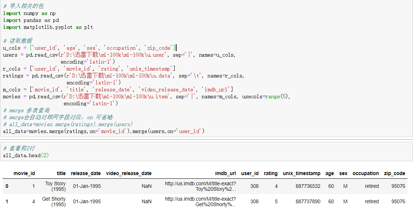Click the imdb_url column header
The image size is (413, 216).
click(x=225, y=174)
